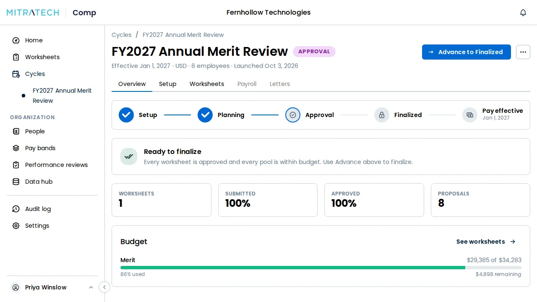537x302 pixels.
Task: Select FY2027 Annual Merit Review in sidebar
Action: (62, 96)
